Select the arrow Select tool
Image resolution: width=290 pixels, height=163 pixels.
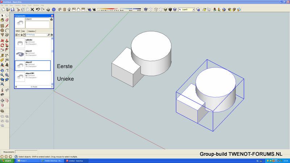(x=2, y=16)
